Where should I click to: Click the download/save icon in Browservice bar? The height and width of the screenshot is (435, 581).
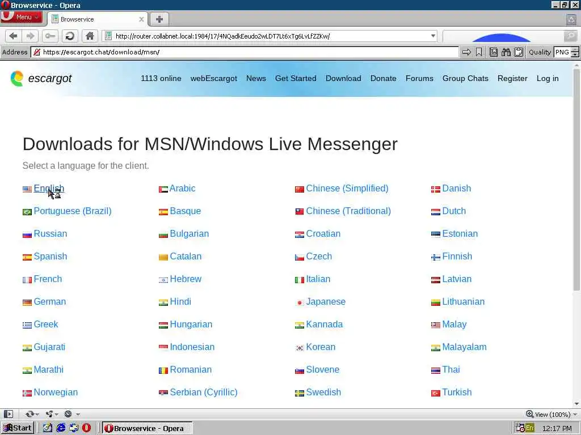tap(494, 52)
